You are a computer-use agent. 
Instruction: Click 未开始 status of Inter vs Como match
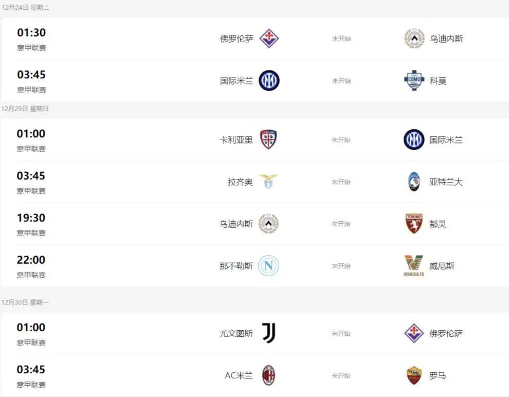pos(341,81)
